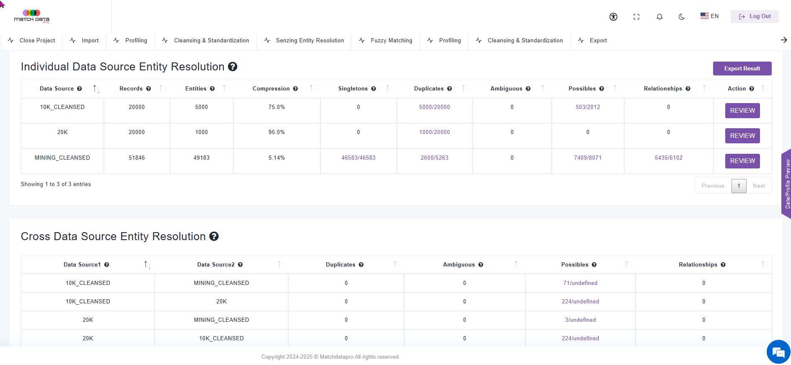Show help for Cross Data Source Entity Resolution
Image resolution: width=791 pixels, height=365 pixels.
(214, 236)
